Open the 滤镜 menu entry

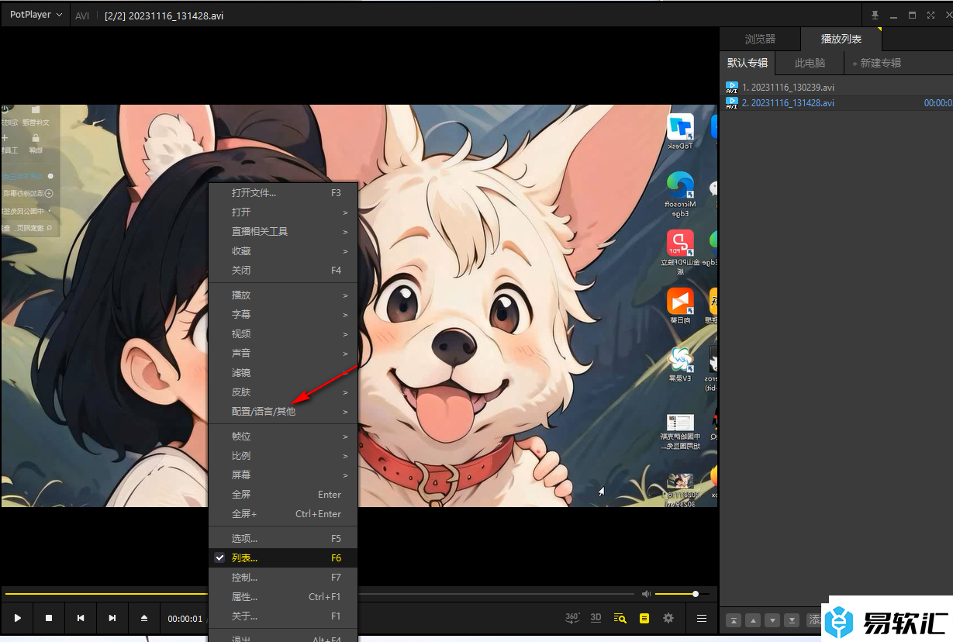click(x=283, y=372)
